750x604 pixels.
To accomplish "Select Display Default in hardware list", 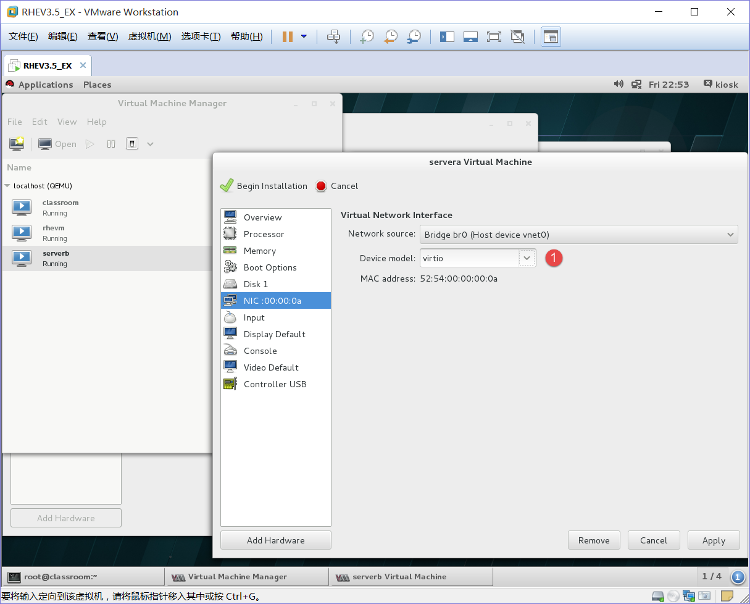I will 276,334.
